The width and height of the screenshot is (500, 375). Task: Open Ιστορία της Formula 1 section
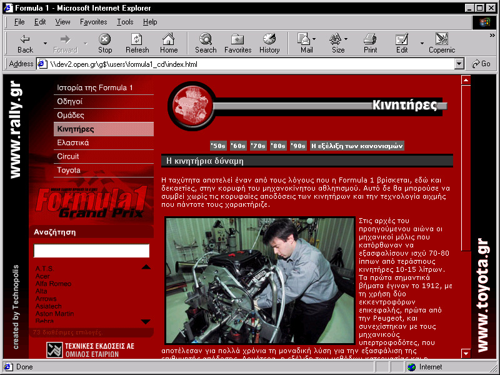(104, 87)
